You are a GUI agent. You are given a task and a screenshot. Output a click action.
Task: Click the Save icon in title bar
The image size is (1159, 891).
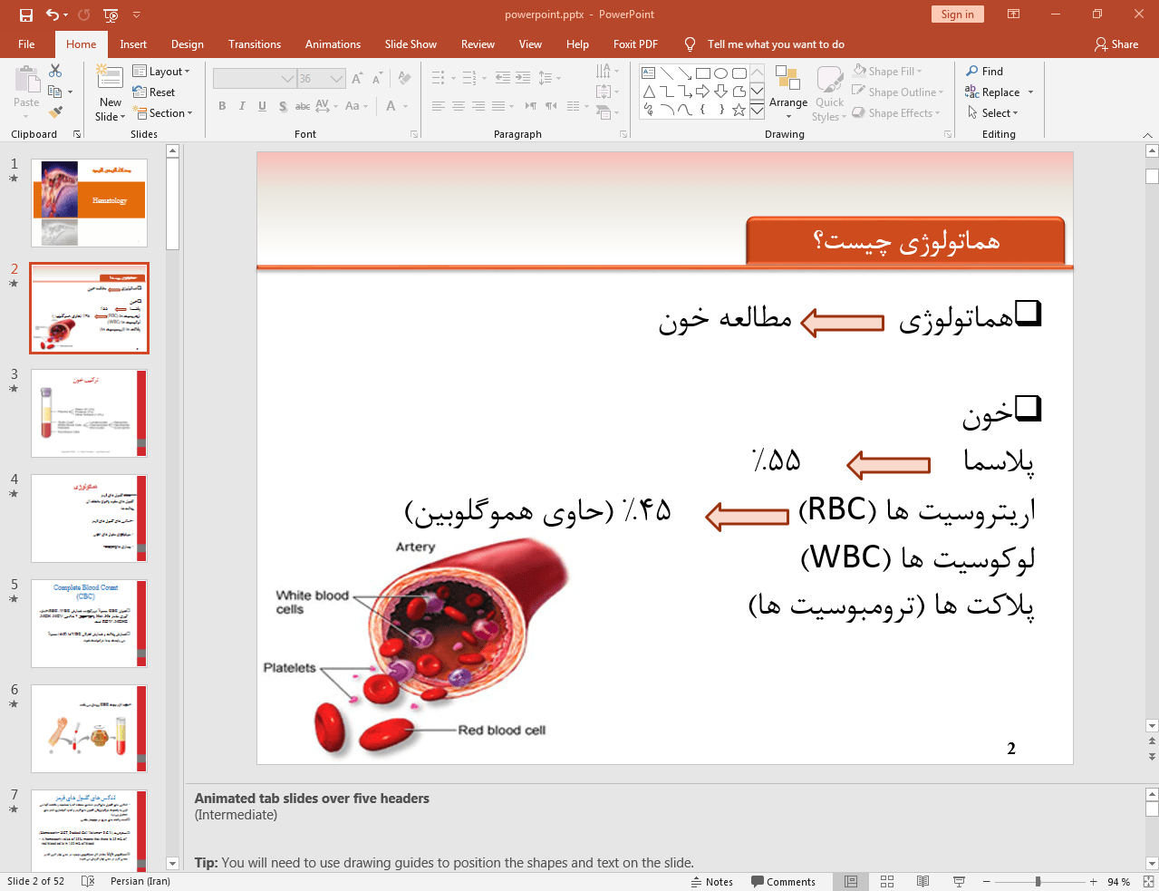coord(25,15)
